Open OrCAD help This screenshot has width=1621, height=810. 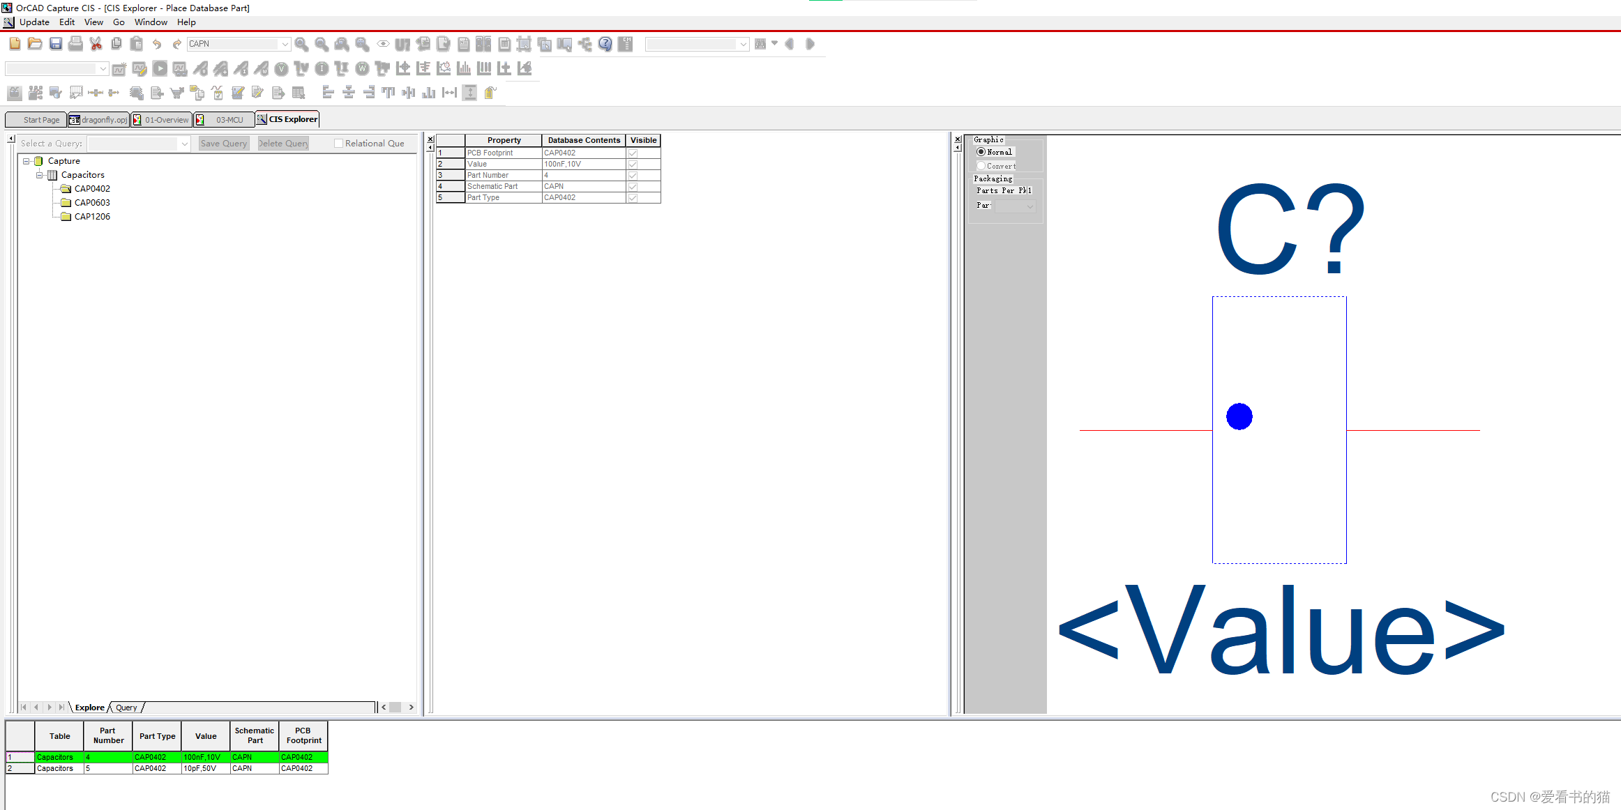tap(605, 43)
